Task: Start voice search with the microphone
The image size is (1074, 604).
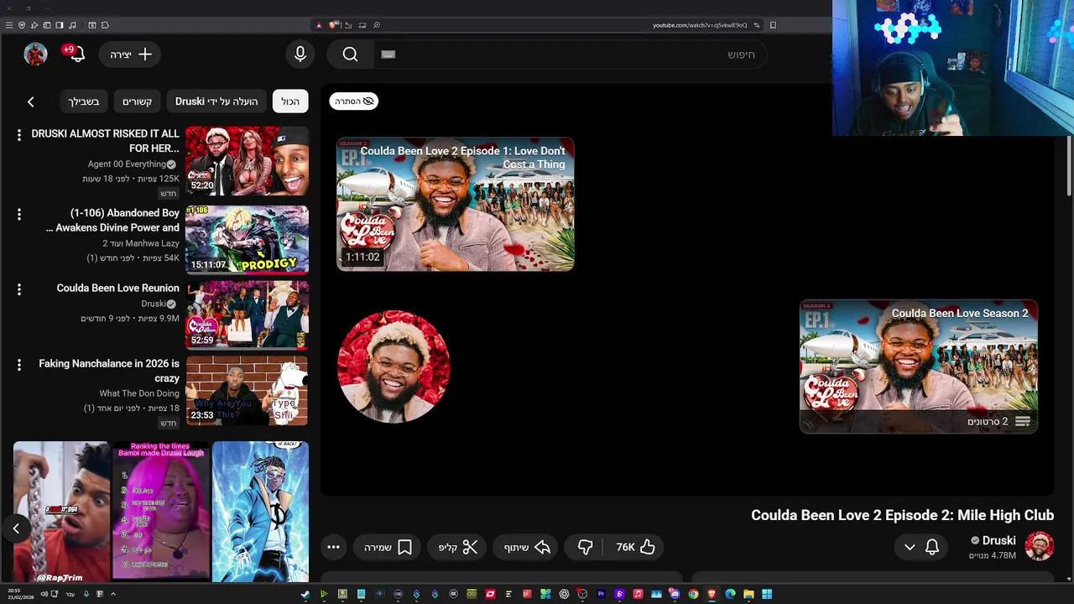Action: click(300, 55)
